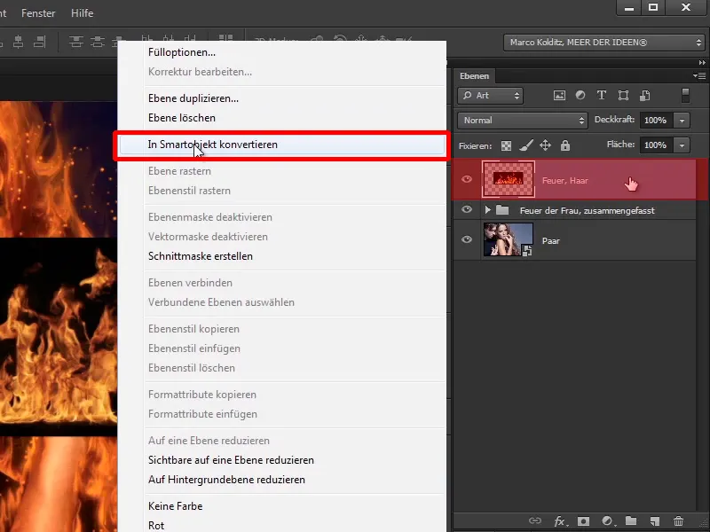Expand the Feuer der Frau, zusammengefasst group

(x=487, y=210)
